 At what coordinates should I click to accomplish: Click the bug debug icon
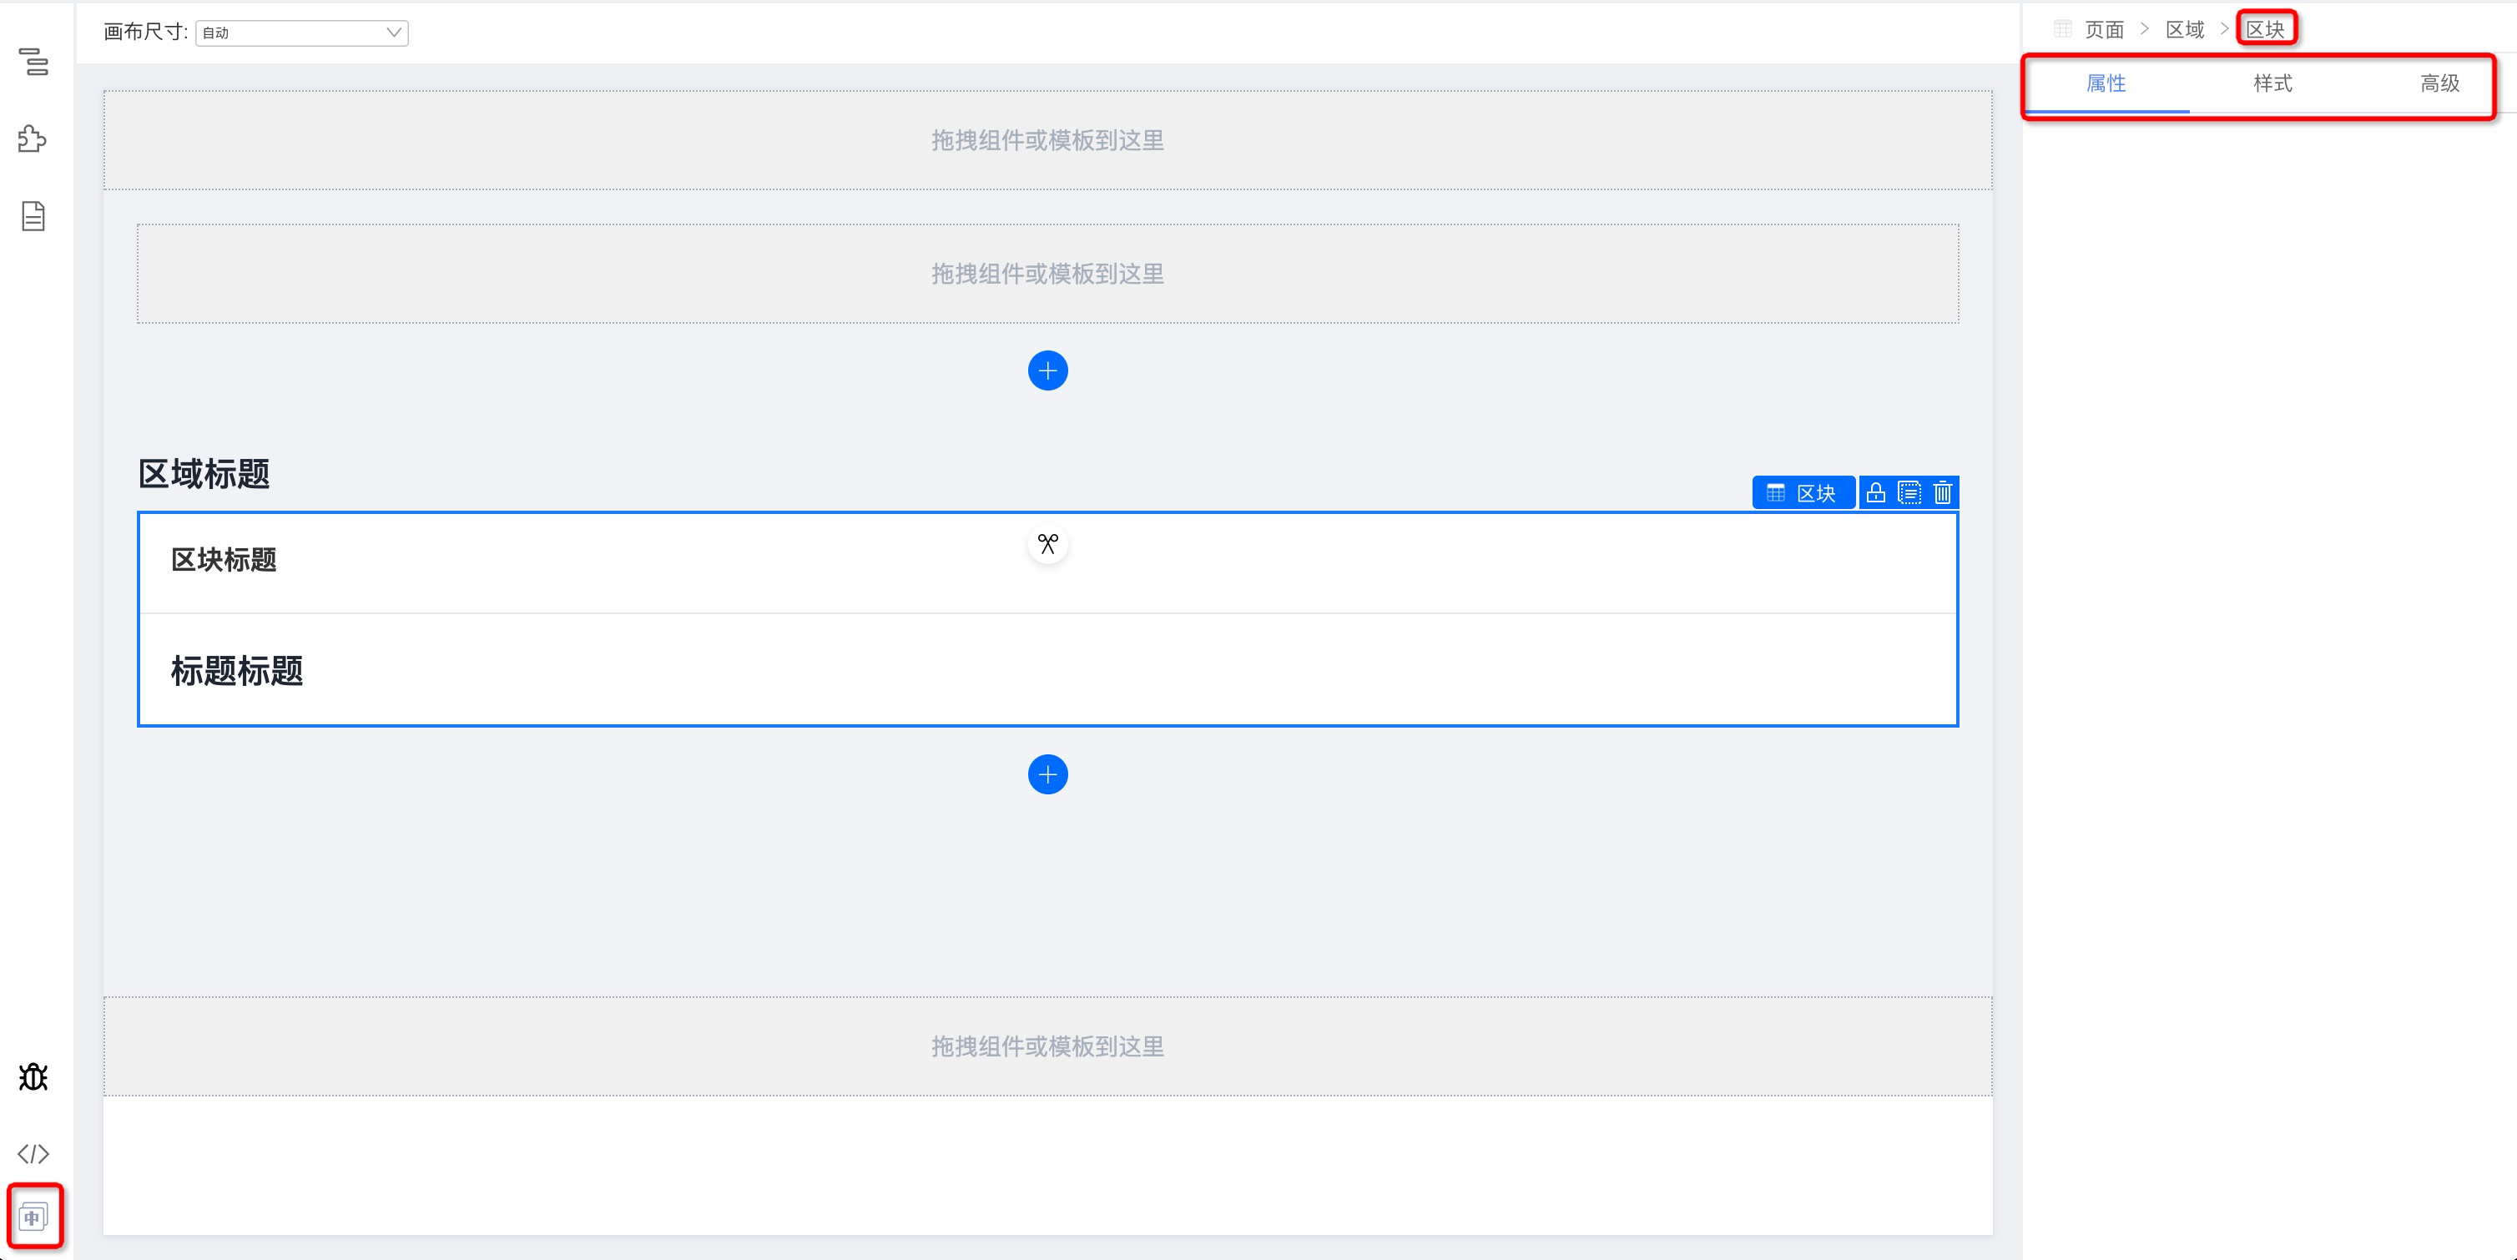click(33, 1076)
